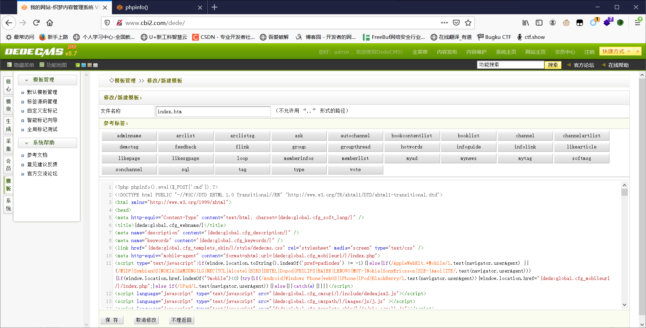Open the 官方论坛 link

tap(584, 65)
